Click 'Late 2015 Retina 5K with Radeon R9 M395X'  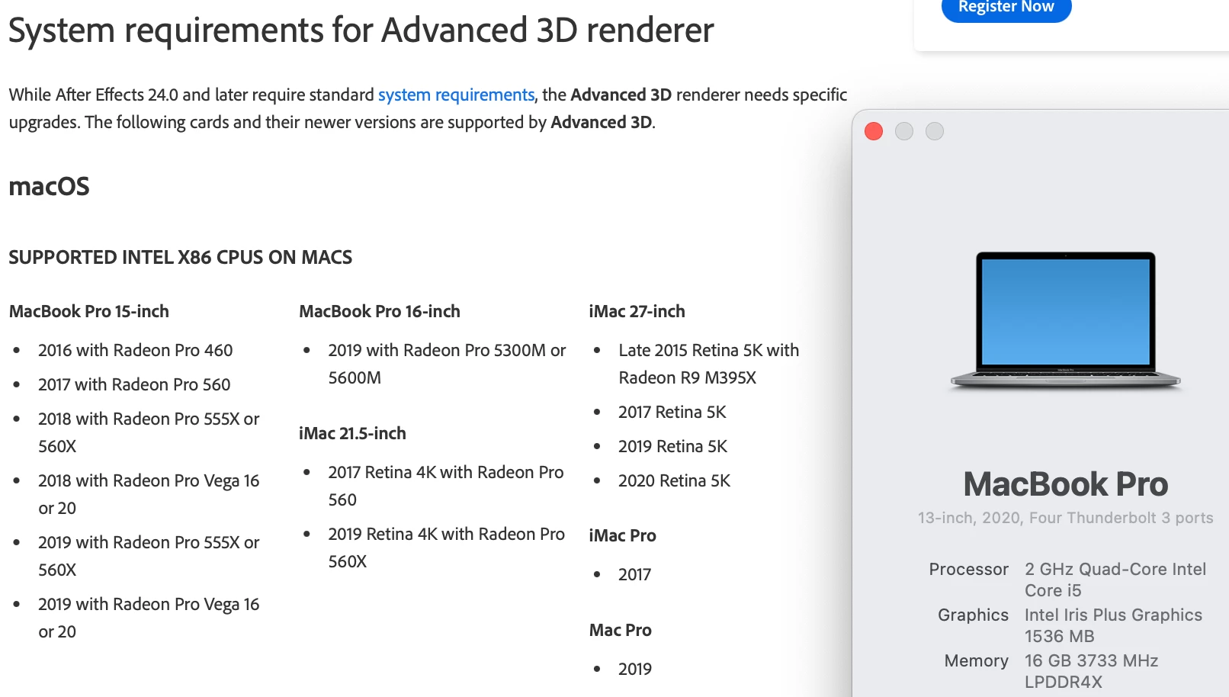(x=709, y=364)
